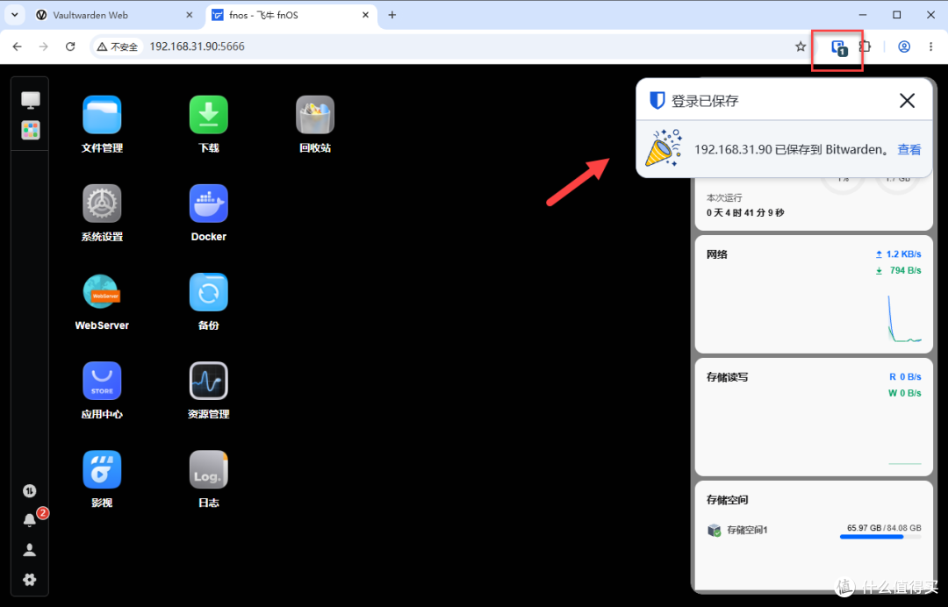Launch the 影视 media app
Screen dimensions: 948x607
(102, 470)
